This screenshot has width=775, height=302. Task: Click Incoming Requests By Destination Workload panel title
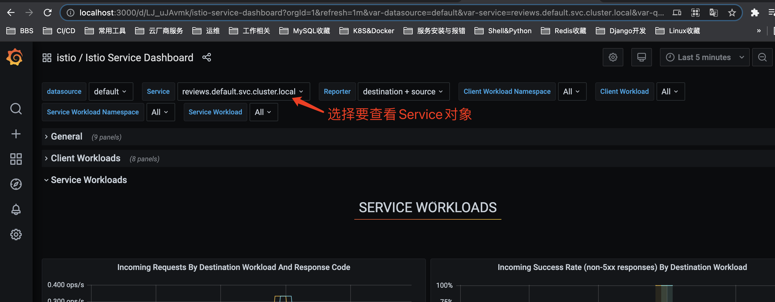pyautogui.click(x=234, y=267)
